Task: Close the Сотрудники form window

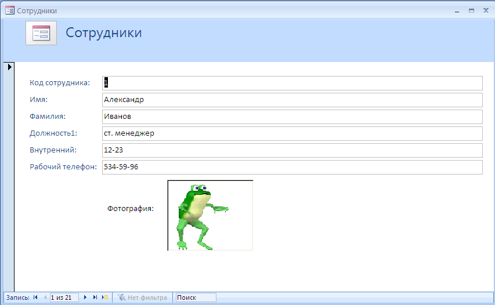Action: click(x=486, y=10)
